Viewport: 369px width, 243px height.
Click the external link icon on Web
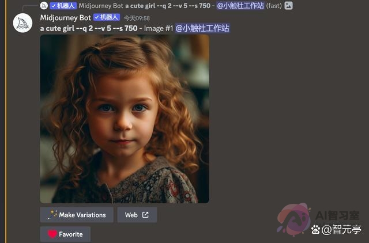145,215
